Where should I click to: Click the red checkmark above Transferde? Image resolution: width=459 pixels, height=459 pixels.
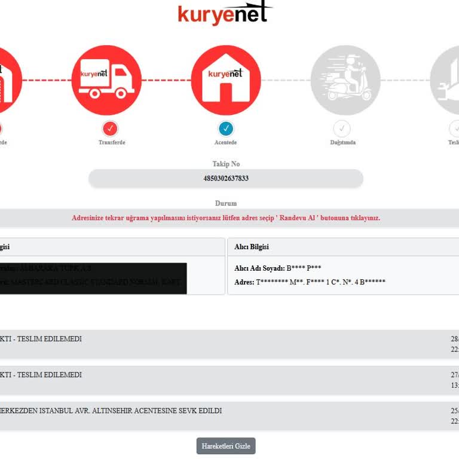pyautogui.click(x=110, y=128)
